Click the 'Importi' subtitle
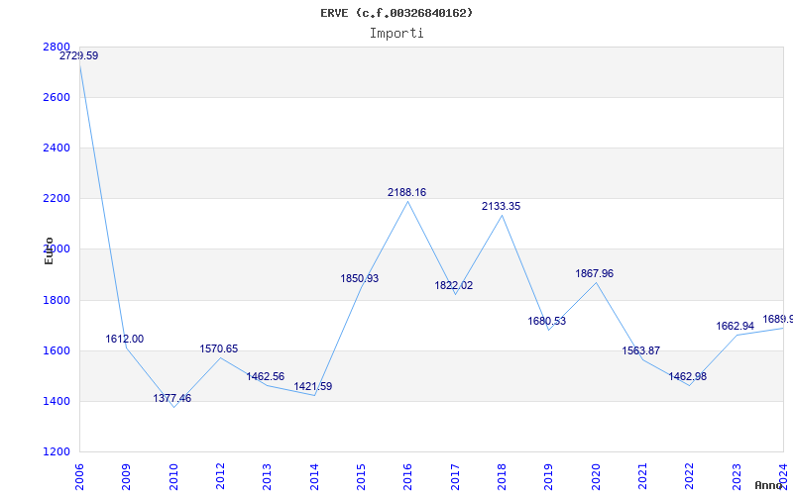Screen dimensions: 793x495 pos(396,34)
